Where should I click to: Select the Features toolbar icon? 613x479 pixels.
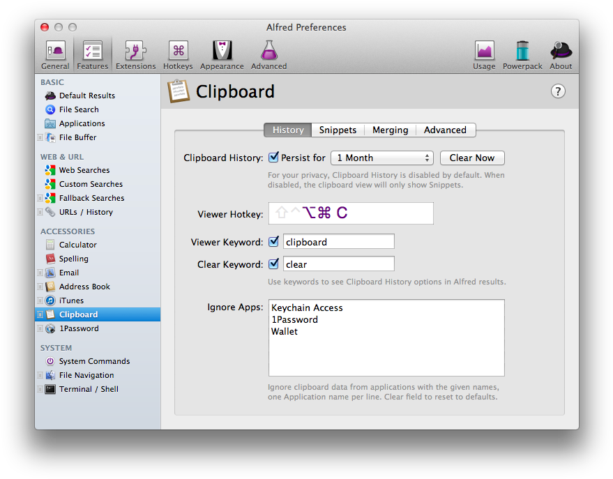pos(92,55)
